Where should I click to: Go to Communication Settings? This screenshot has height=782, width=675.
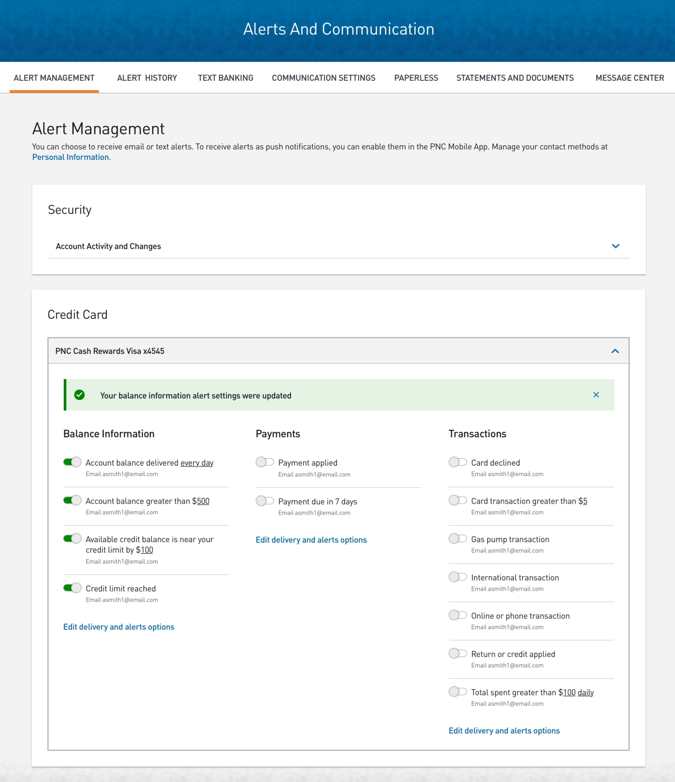pyautogui.click(x=323, y=78)
